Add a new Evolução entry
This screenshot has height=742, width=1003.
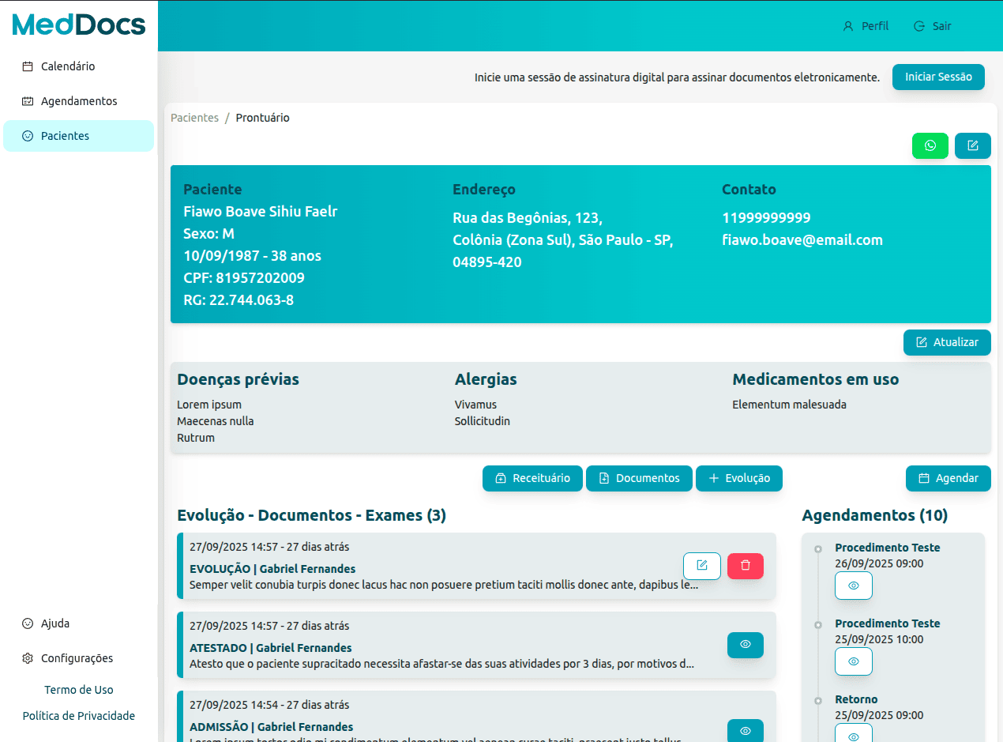[738, 479]
